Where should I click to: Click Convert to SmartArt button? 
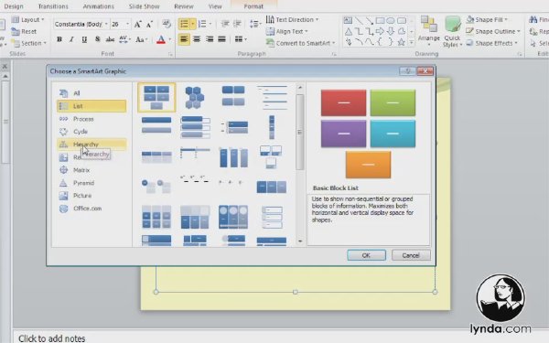coord(300,43)
